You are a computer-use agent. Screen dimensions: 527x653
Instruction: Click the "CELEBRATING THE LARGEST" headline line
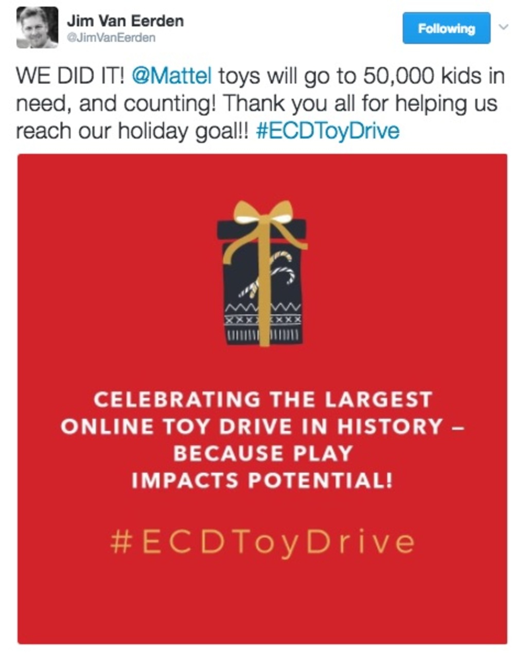pyautogui.click(x=262, y=400)
